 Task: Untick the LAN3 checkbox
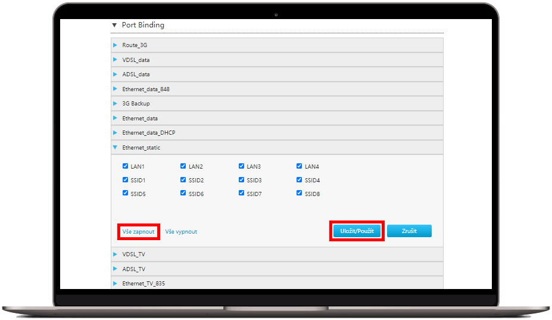pyautogui.click(x=242, y=167)
